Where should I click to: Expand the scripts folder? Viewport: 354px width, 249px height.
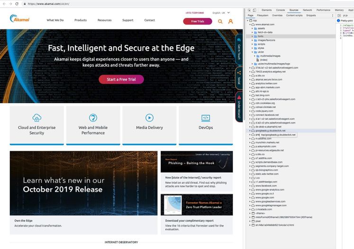(x=253, y=44)
